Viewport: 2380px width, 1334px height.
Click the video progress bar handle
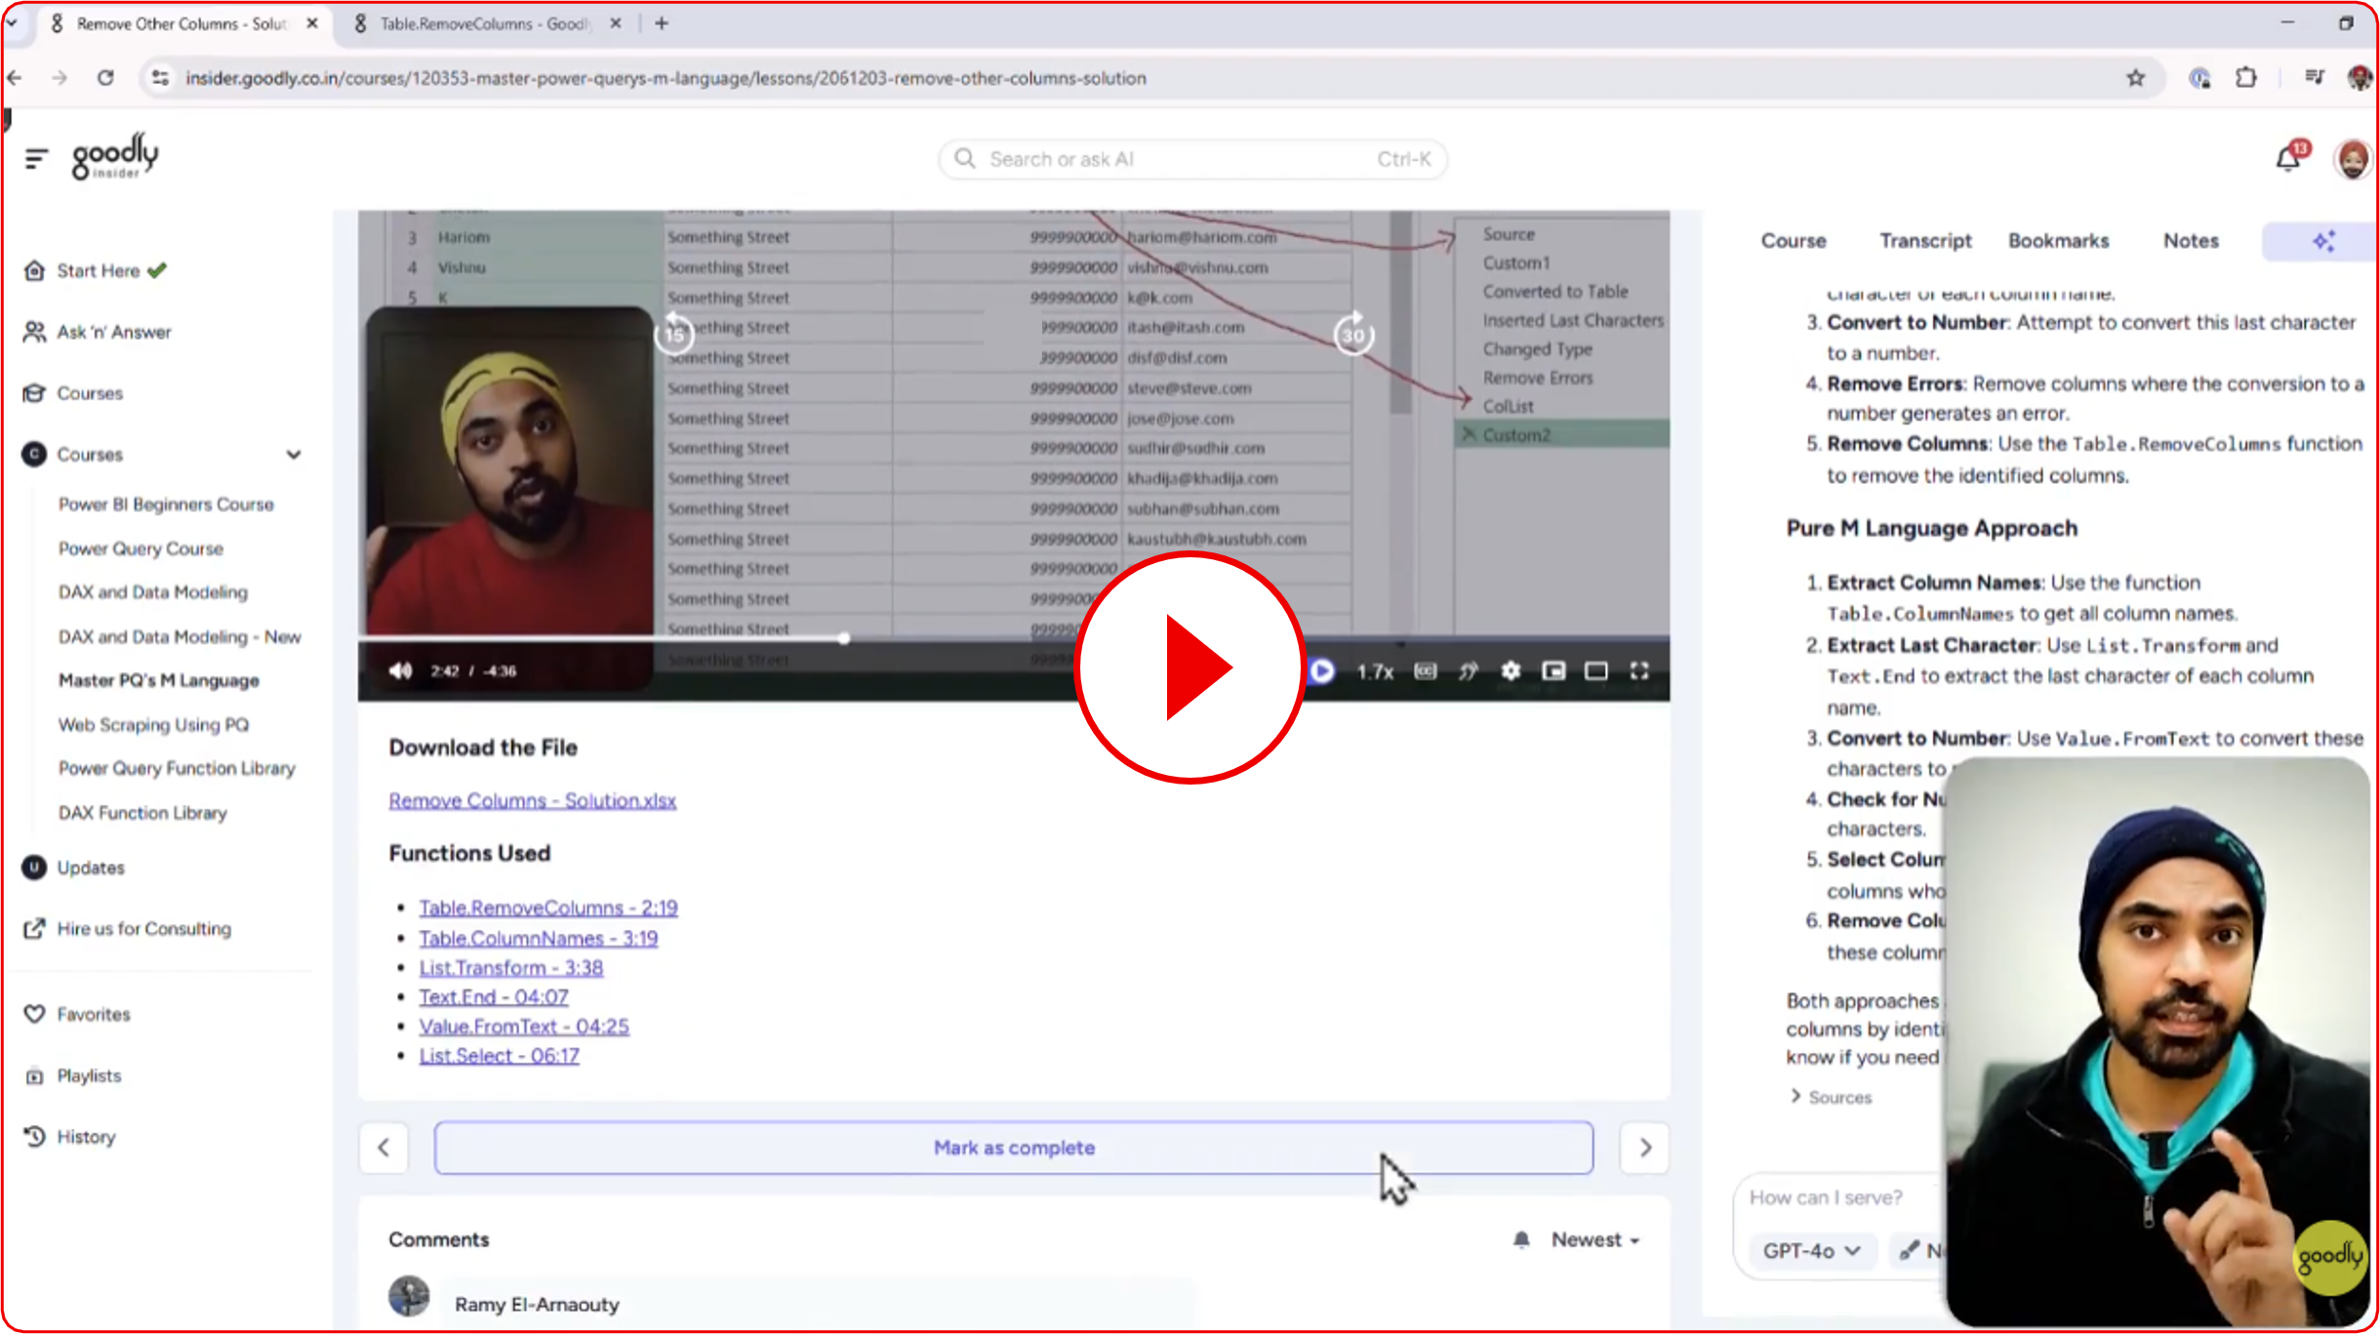[x=843, y=638]
